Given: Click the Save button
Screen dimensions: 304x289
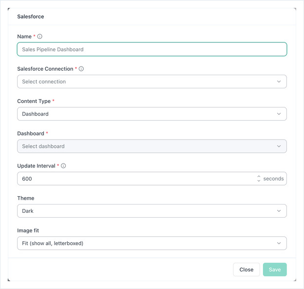Looking at the screenshot, I should click(275, 269).
